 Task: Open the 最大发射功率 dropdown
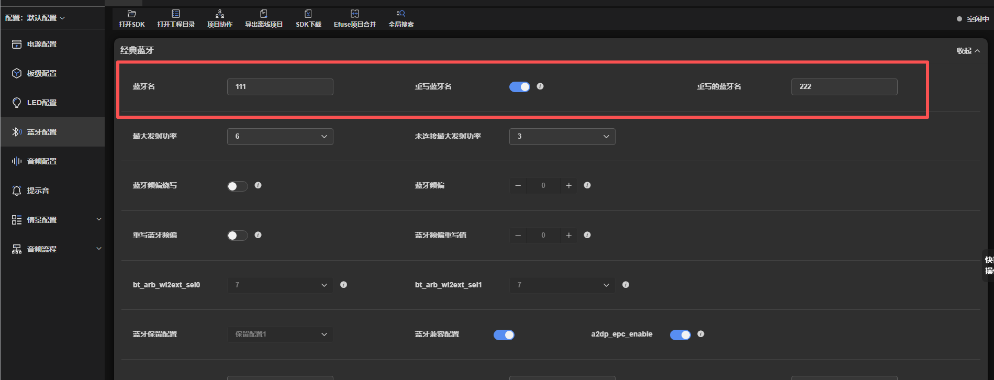click(x=280, y=137)
